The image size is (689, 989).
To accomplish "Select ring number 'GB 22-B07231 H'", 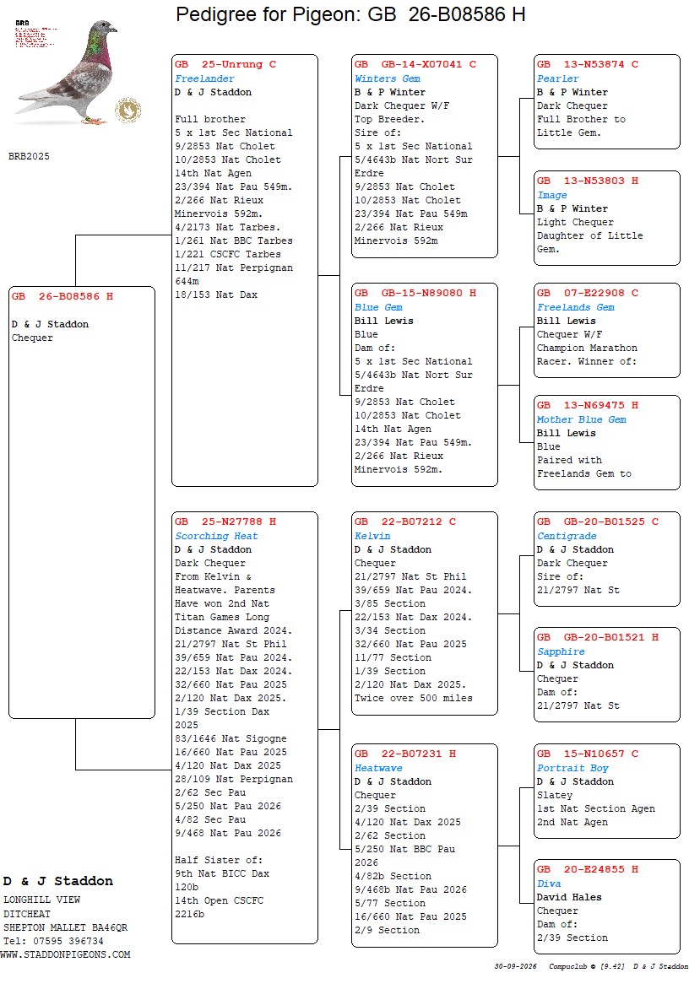I will (405, 754).
